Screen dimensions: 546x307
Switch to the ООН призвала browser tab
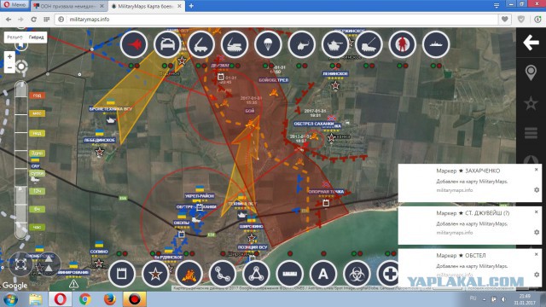[x=68, y=6]
